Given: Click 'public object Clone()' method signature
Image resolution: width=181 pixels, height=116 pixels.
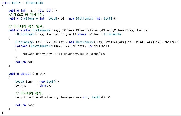Looking at the screenshot, I should [x=27, y=74].
